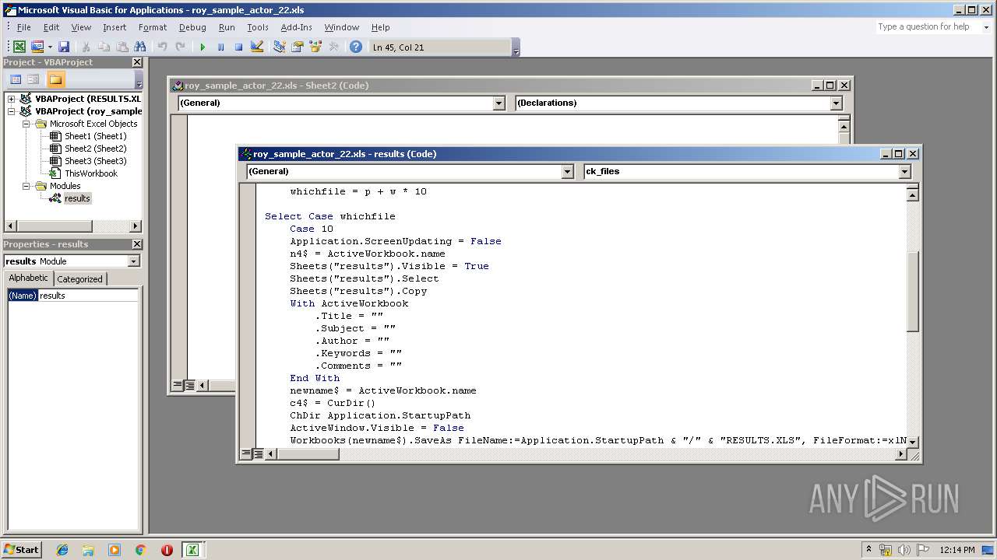Click Full Module View button in Sheet2 window
997x560 pixels.
pyautogui.click(x=189, y=385)
